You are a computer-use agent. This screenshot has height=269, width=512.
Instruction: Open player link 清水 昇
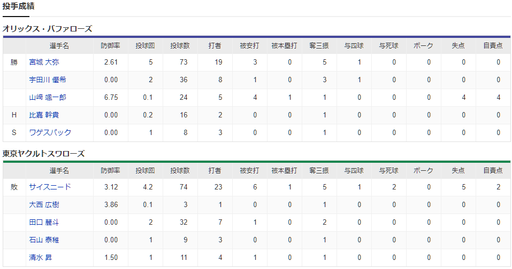(x=41, y=257)
